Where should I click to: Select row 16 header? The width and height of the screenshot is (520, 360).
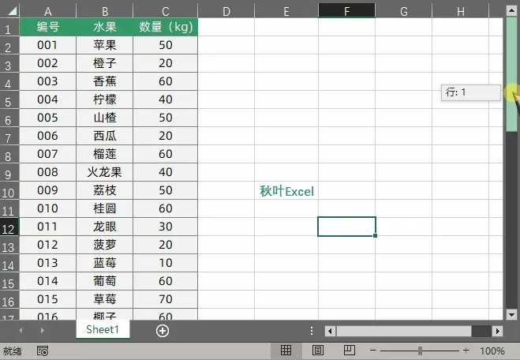8,300
